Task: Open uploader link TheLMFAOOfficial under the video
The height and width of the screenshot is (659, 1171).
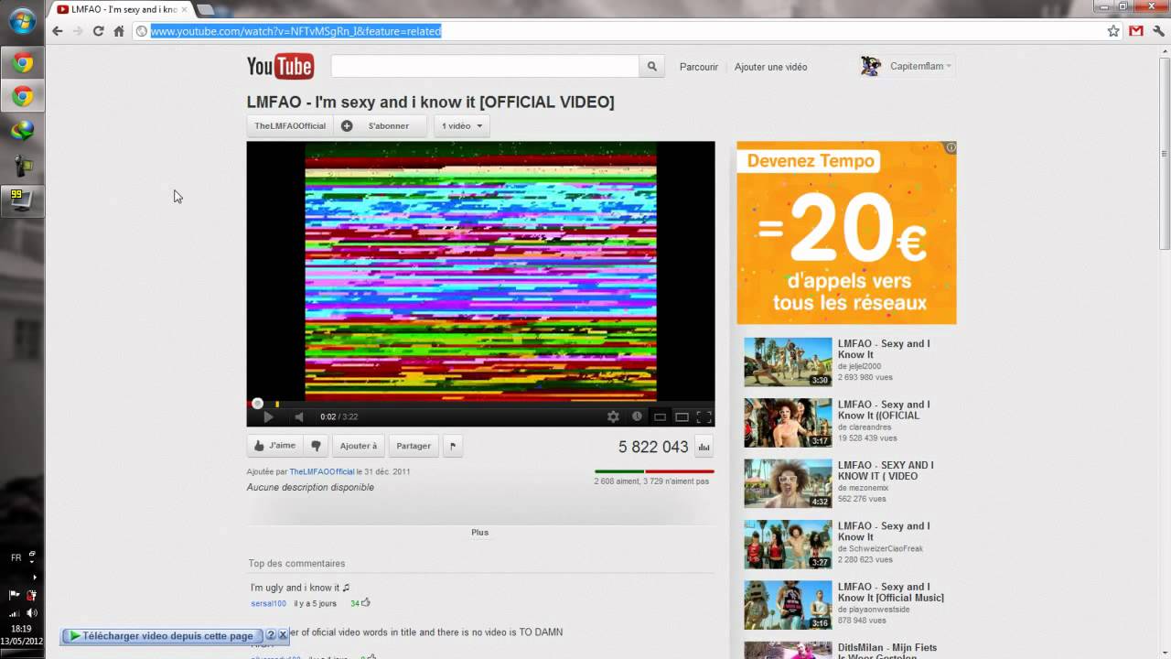Action: pos(322,471)
